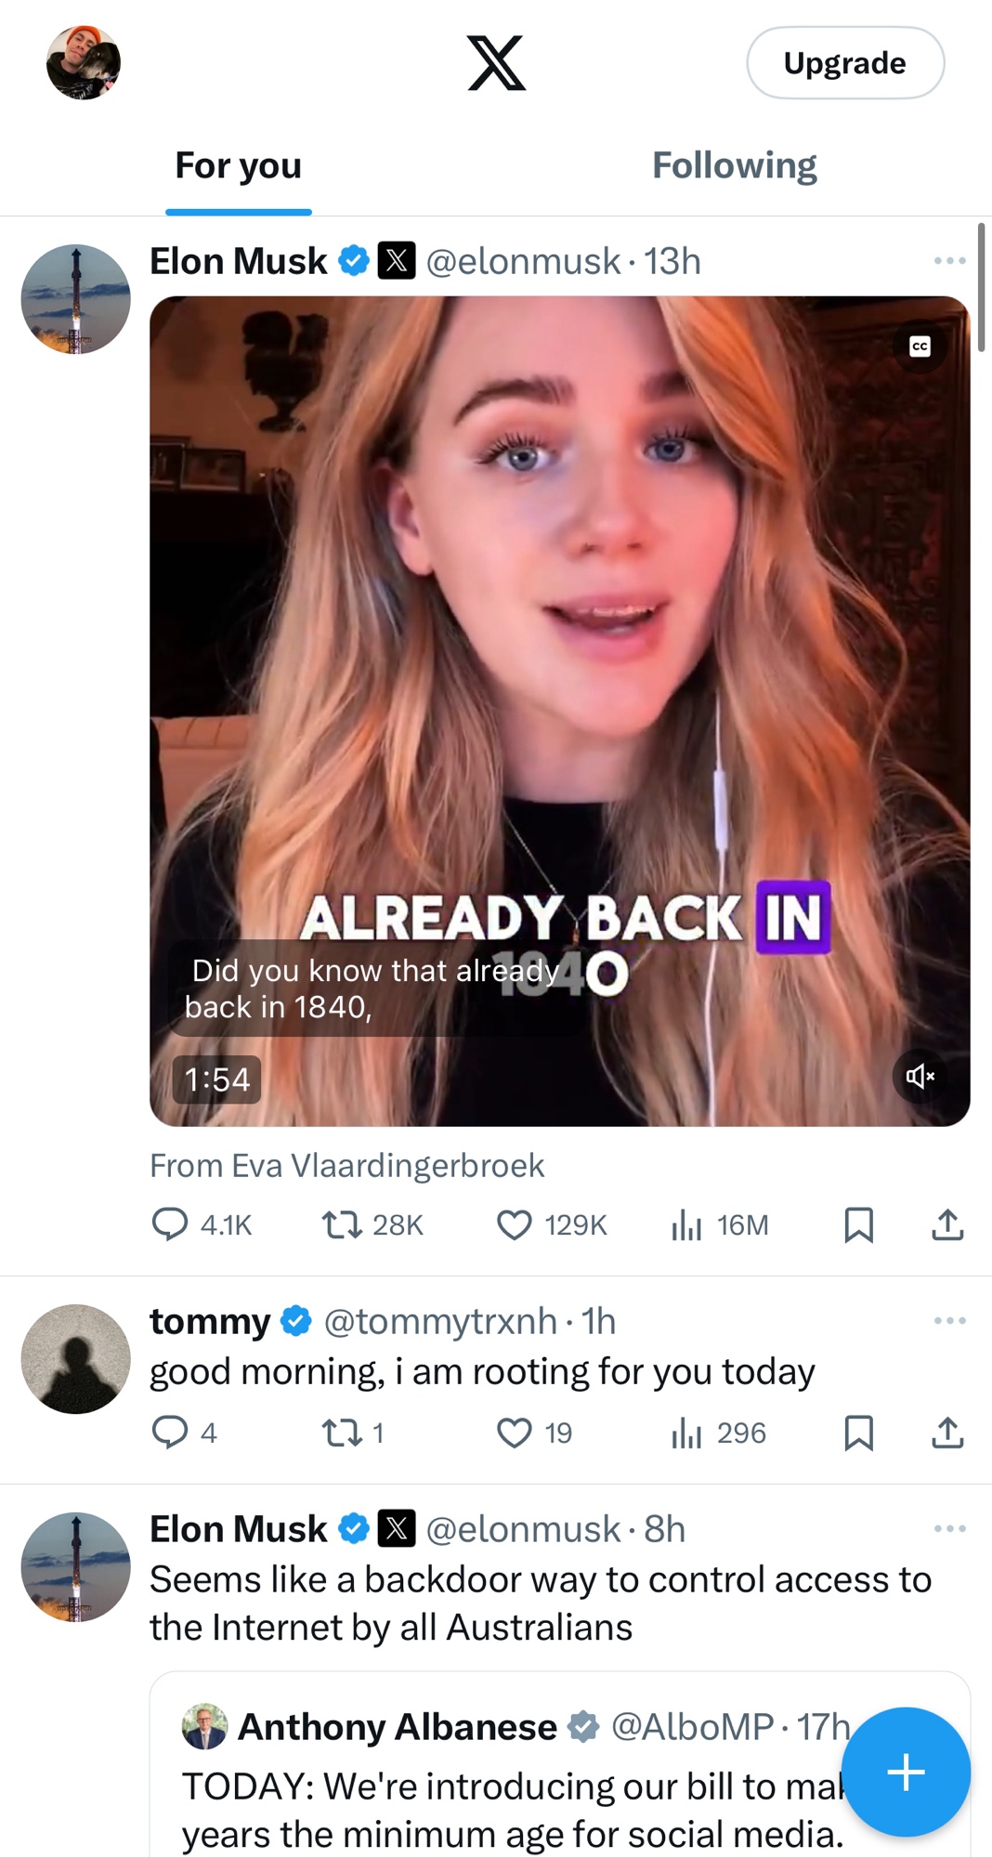Open more options for Elon's video post
Screen dimensions: 992x1858
click(949, 261)
